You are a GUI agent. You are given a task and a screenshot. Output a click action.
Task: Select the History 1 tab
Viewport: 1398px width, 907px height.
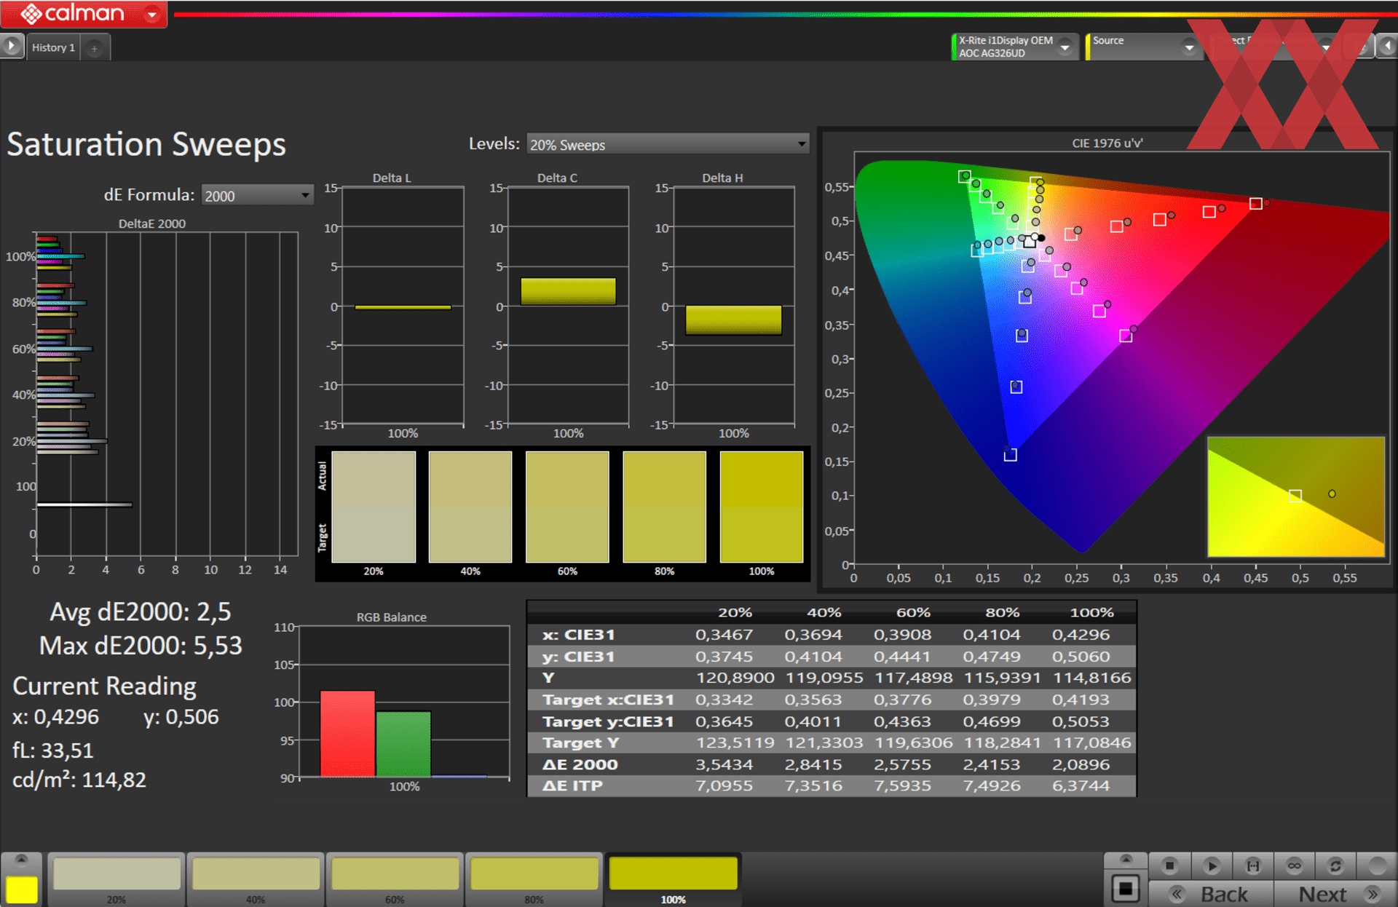coord(53,47)
